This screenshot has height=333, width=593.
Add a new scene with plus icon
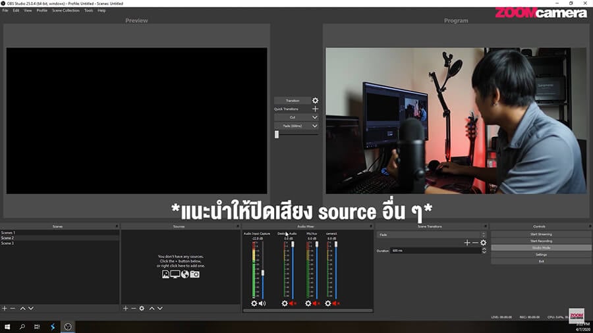pyautogui.click(x=5, y=309)
